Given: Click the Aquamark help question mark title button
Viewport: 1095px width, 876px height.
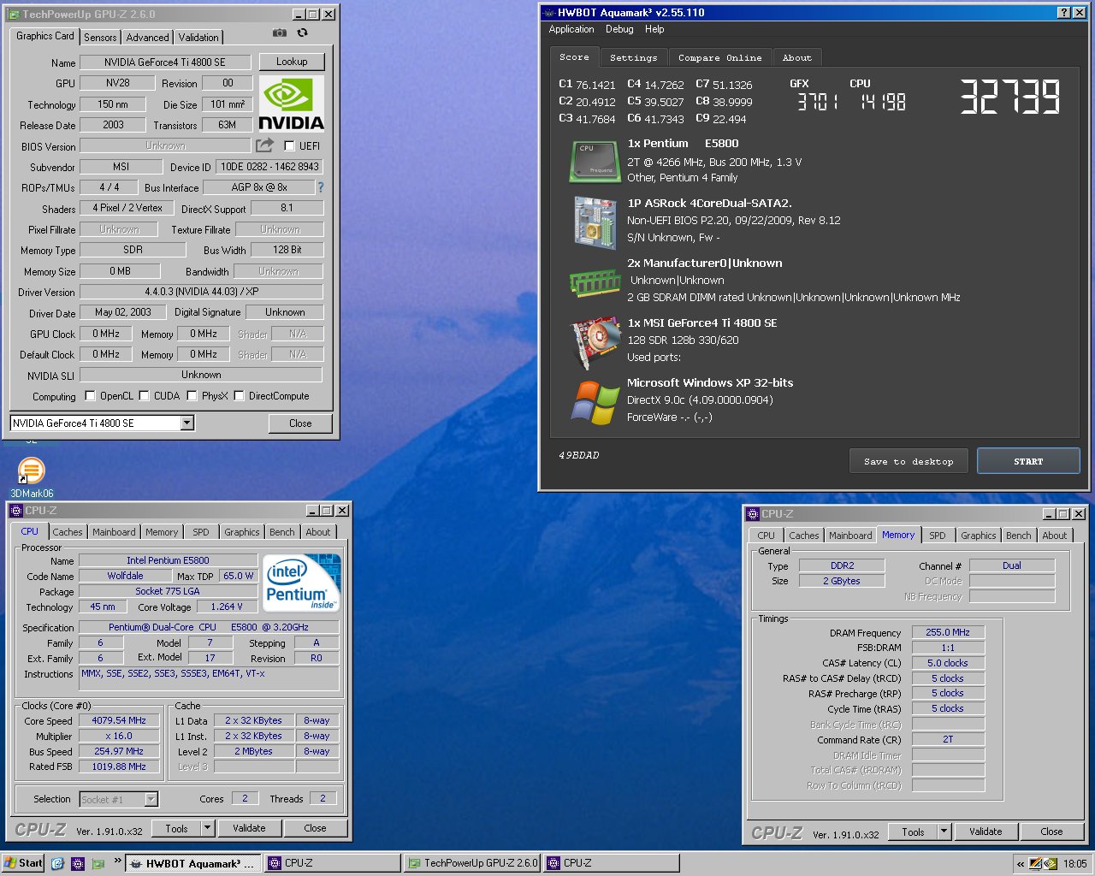Looking at the screenshot, I should 1063,13.
